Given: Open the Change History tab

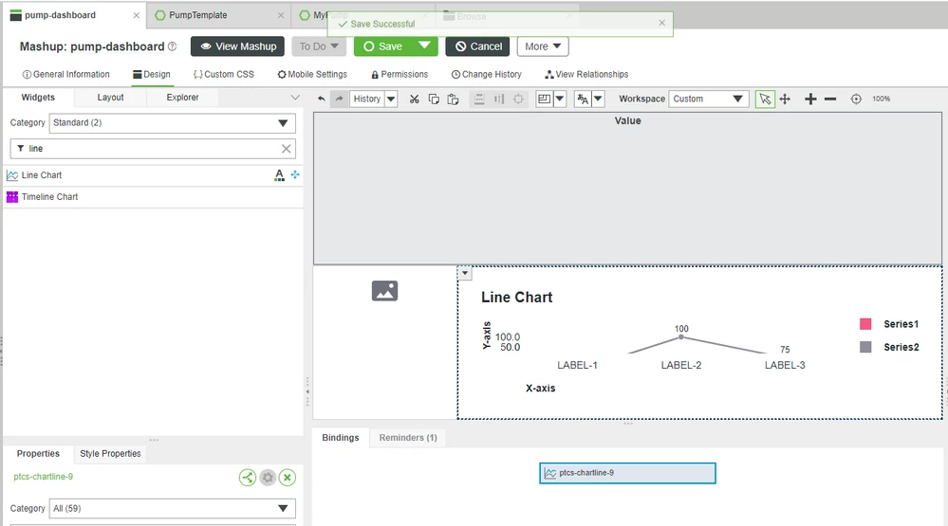Looking at the screenshot, I should [x=486, y=74].
